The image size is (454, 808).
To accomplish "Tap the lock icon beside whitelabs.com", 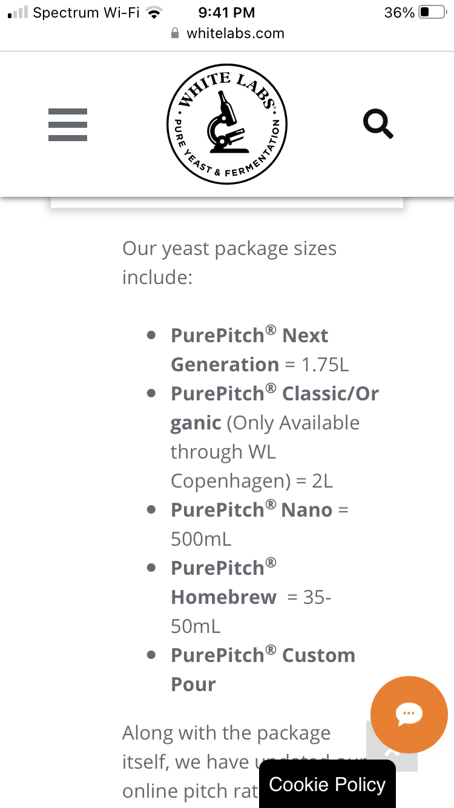I will pos(176,33).
